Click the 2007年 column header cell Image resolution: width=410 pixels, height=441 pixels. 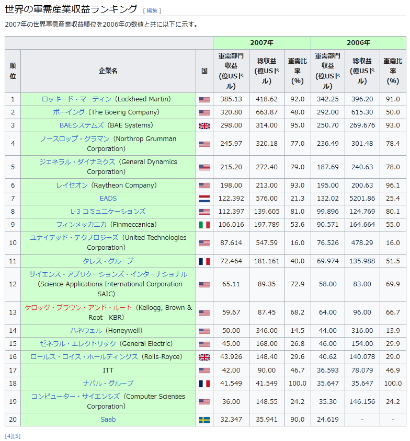coord(261,43)
